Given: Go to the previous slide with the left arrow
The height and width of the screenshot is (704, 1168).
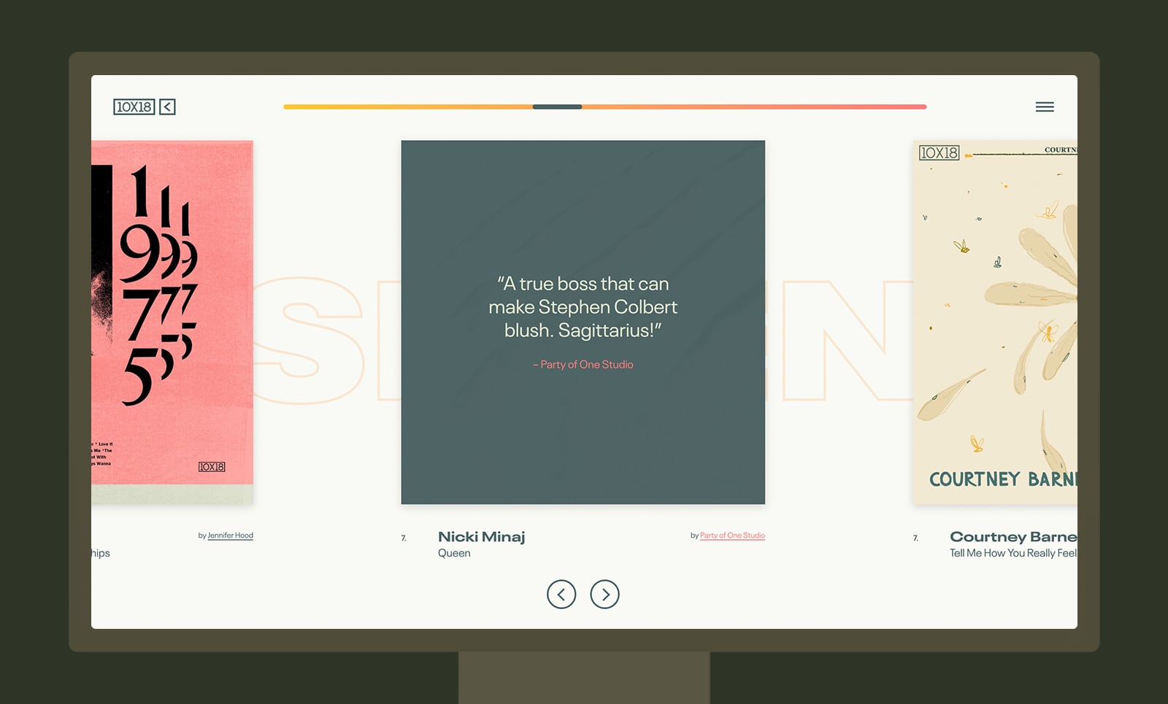Looking at the screenshot, I should [561, 595].
